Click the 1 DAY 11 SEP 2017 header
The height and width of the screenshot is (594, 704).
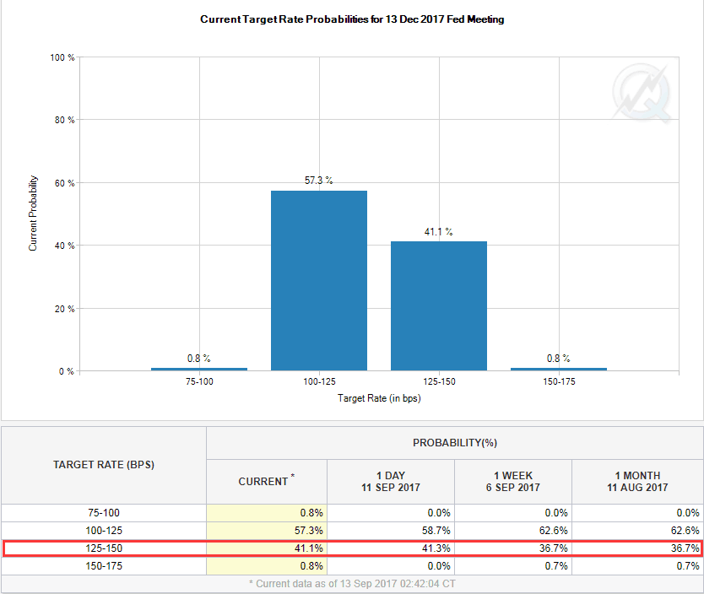tap(390, 482)
